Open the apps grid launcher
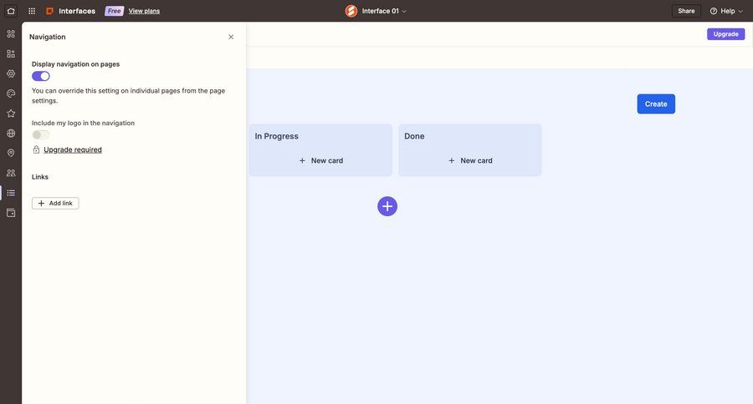Viewport: 753px width, 404px height. (32, 11)
